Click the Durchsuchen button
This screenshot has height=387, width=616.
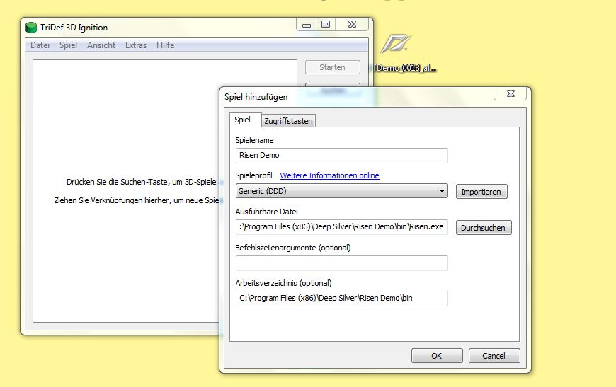coord(483,228)
